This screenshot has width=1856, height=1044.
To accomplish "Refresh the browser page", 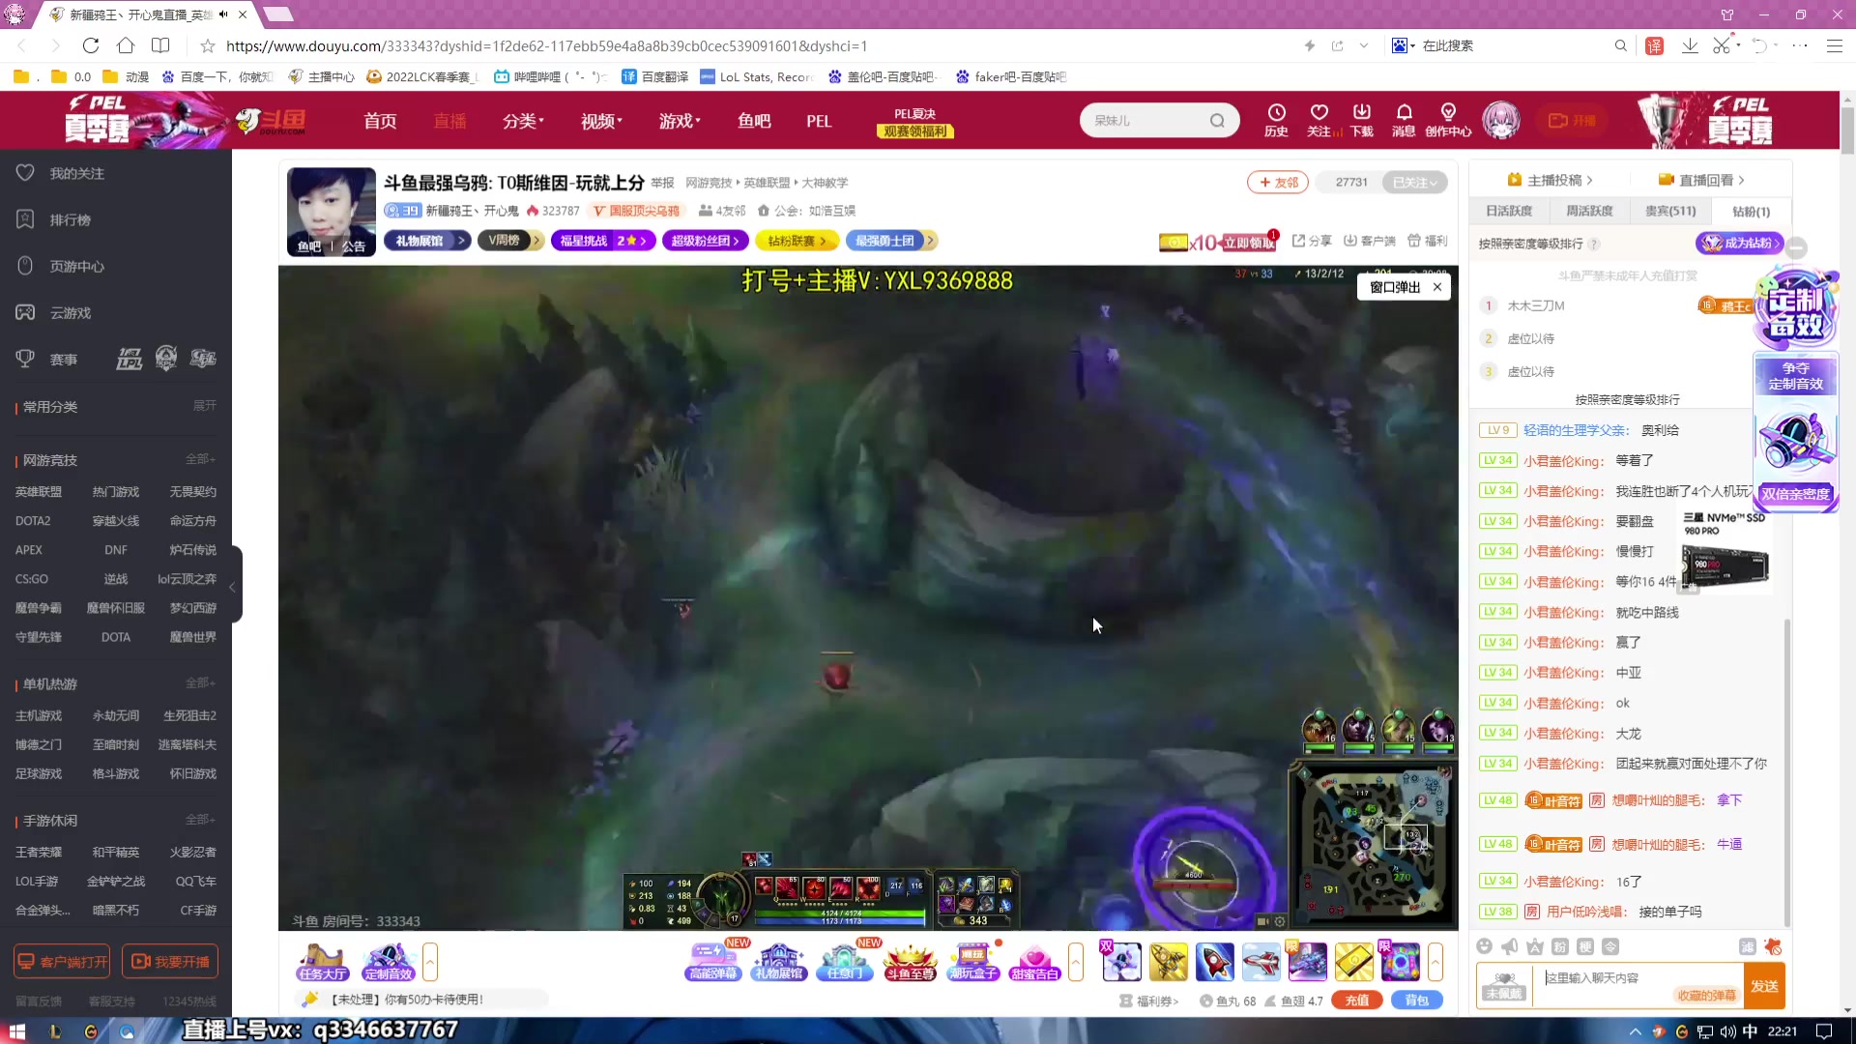I will [91, 45].
